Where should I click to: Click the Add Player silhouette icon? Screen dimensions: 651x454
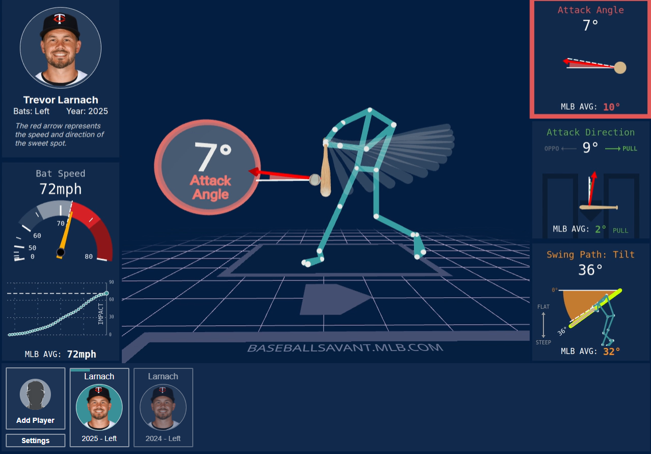pos(35,394)
